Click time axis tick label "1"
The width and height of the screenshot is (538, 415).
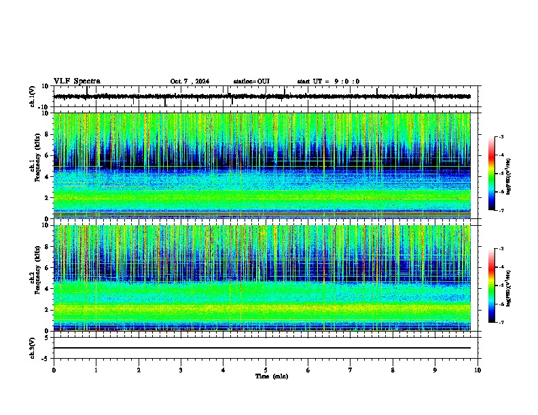coord(96,370)
